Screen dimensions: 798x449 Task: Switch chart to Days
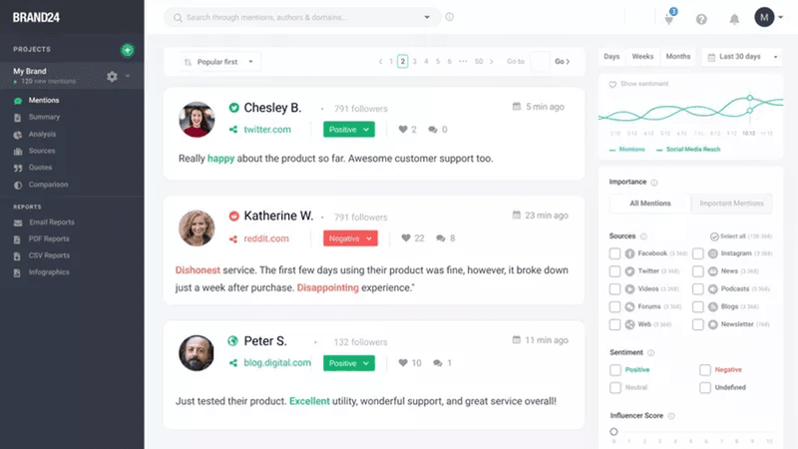click(611, 57)
